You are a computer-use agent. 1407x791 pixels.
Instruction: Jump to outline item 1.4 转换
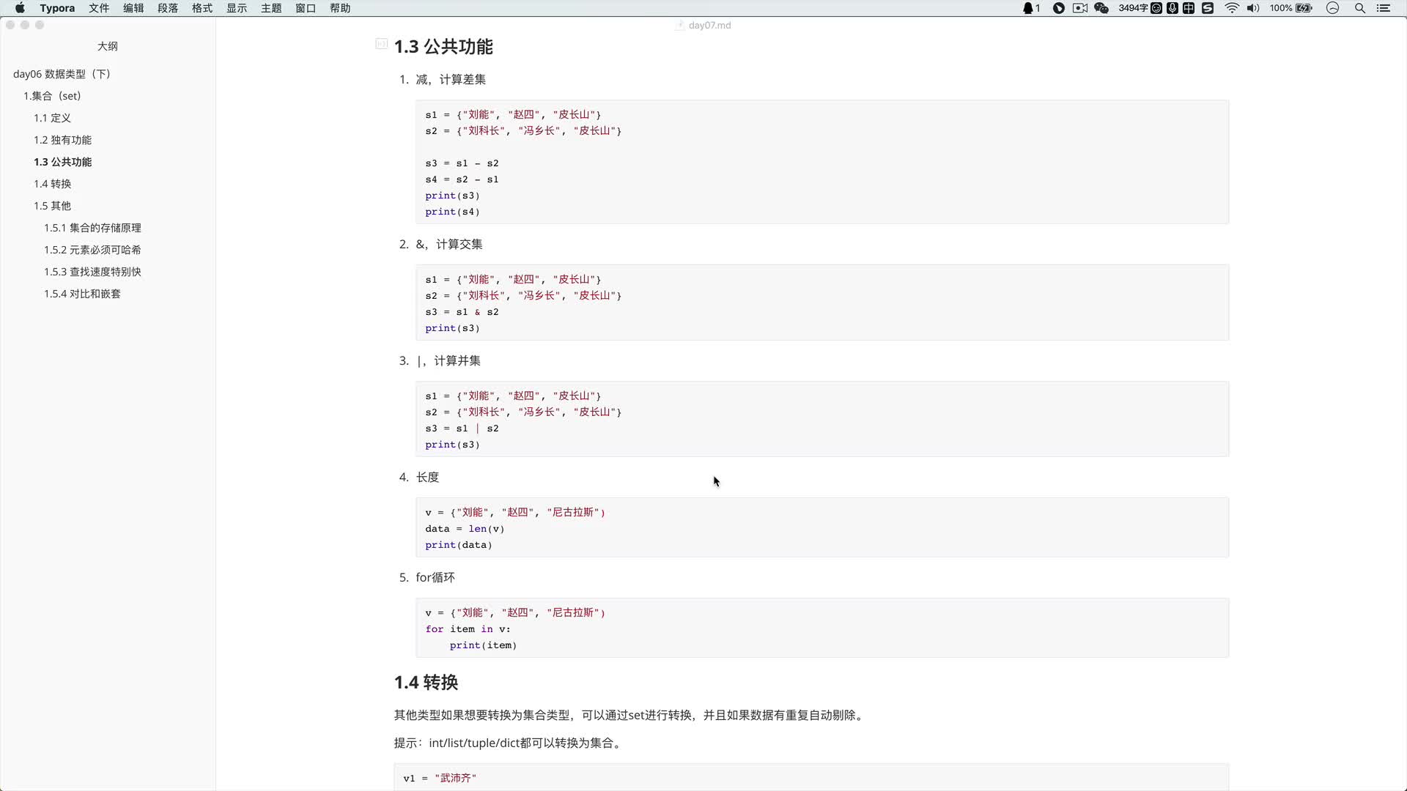point(52,184)
